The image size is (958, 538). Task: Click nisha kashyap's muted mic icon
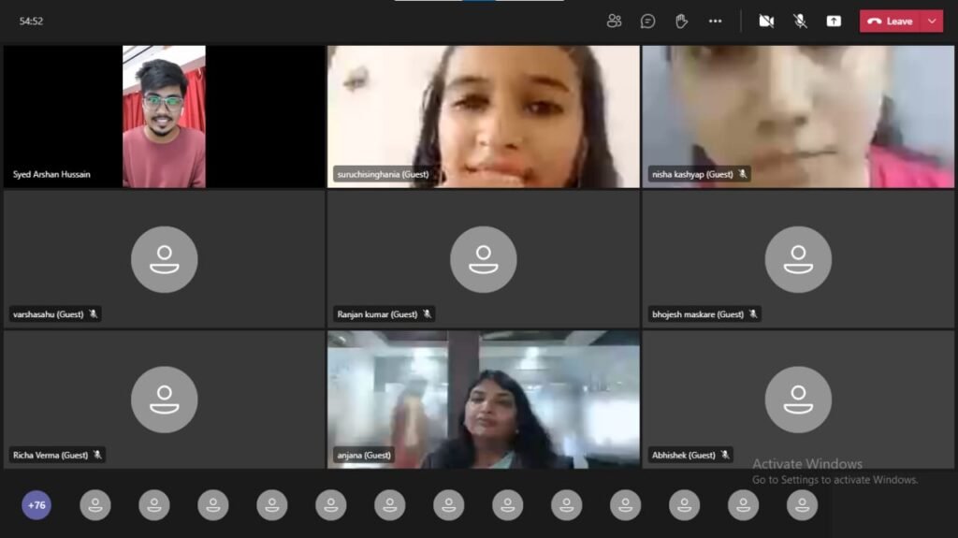click(x=743, y=174)
